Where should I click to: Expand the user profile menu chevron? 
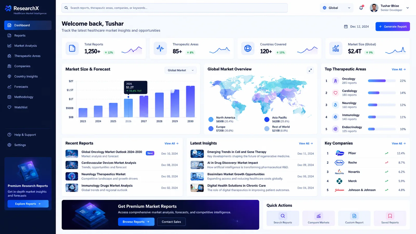pyautogui.click(x=408, y=8)
